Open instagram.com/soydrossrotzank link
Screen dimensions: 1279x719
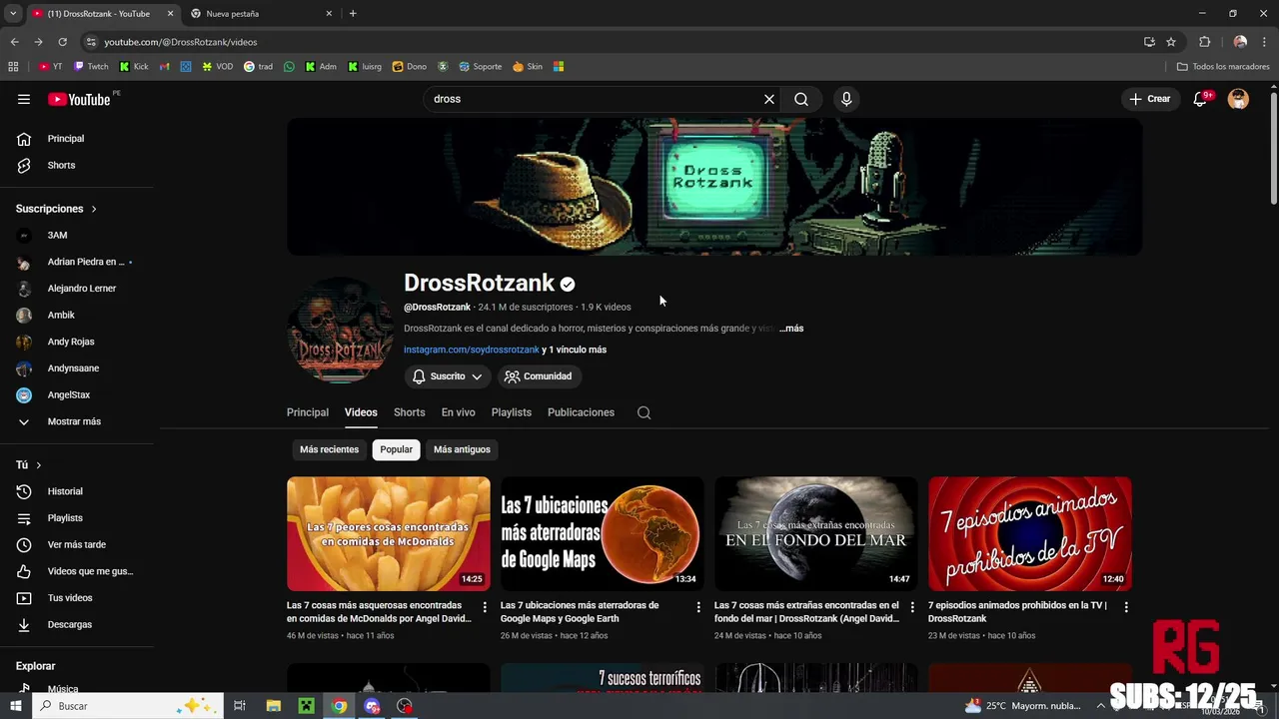point(472,350)
